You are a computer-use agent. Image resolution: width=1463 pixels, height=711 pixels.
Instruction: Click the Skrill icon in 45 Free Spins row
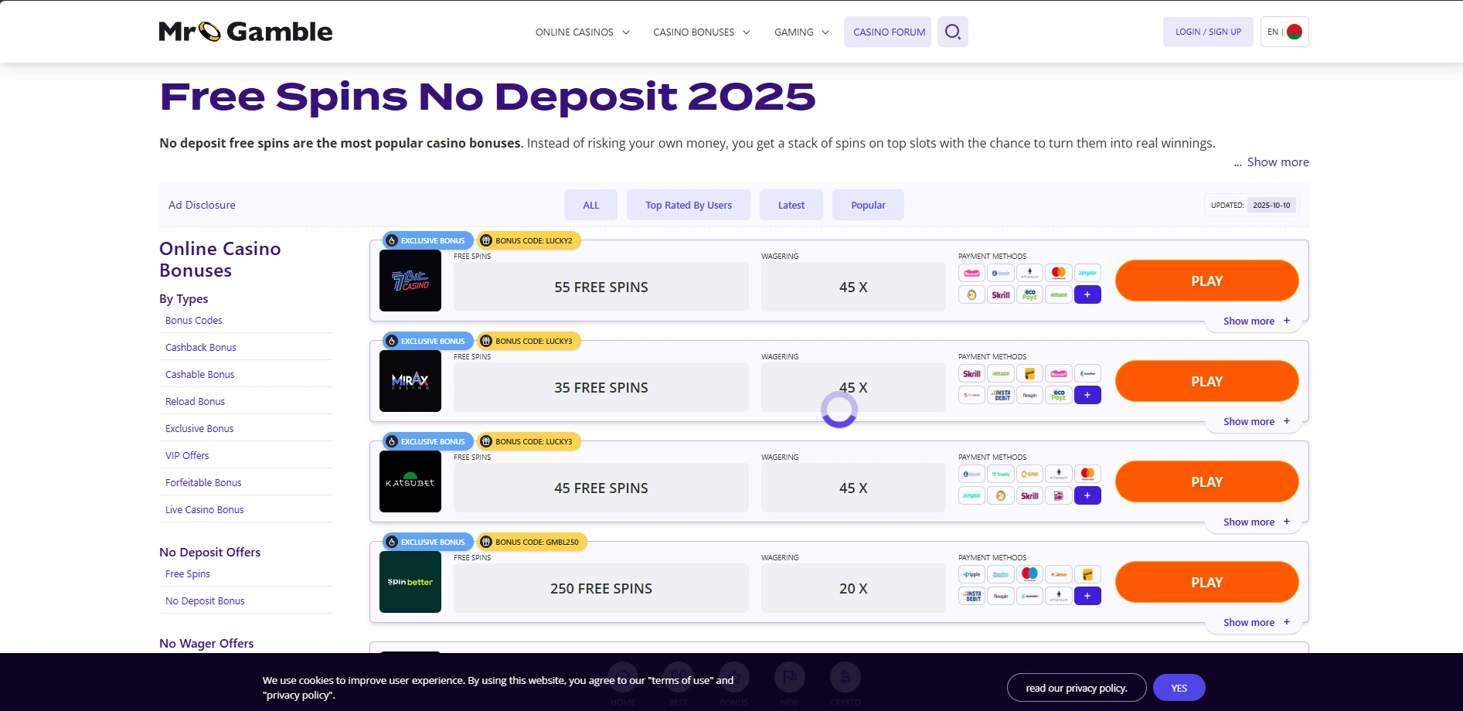point(1029,495)
